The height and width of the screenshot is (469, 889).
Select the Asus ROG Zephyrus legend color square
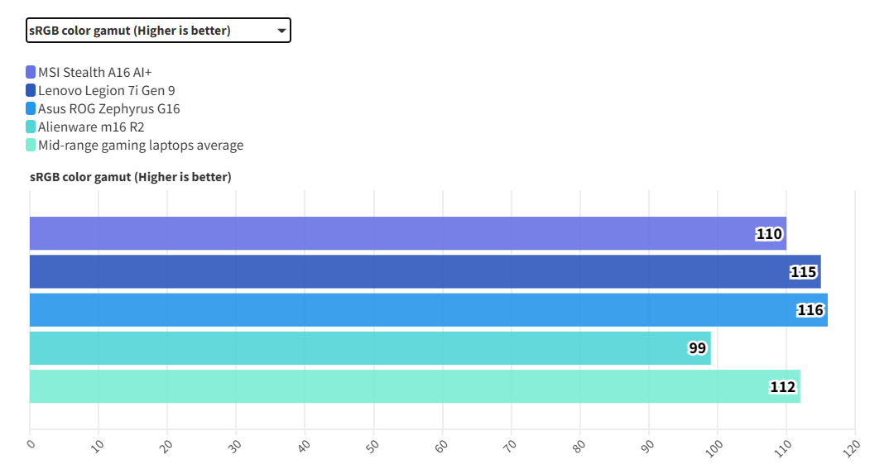tap(31, 108)
